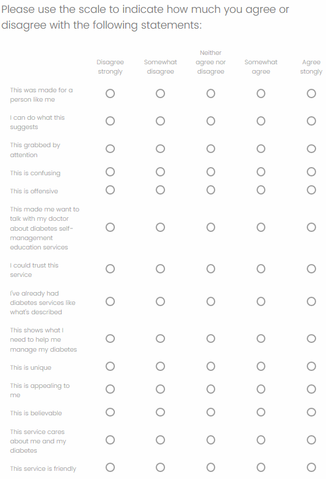This screenshot has width=326, height=479.
Task: Choose Somewhat agree for 'This is offensive'
Action: coord(261,190)
